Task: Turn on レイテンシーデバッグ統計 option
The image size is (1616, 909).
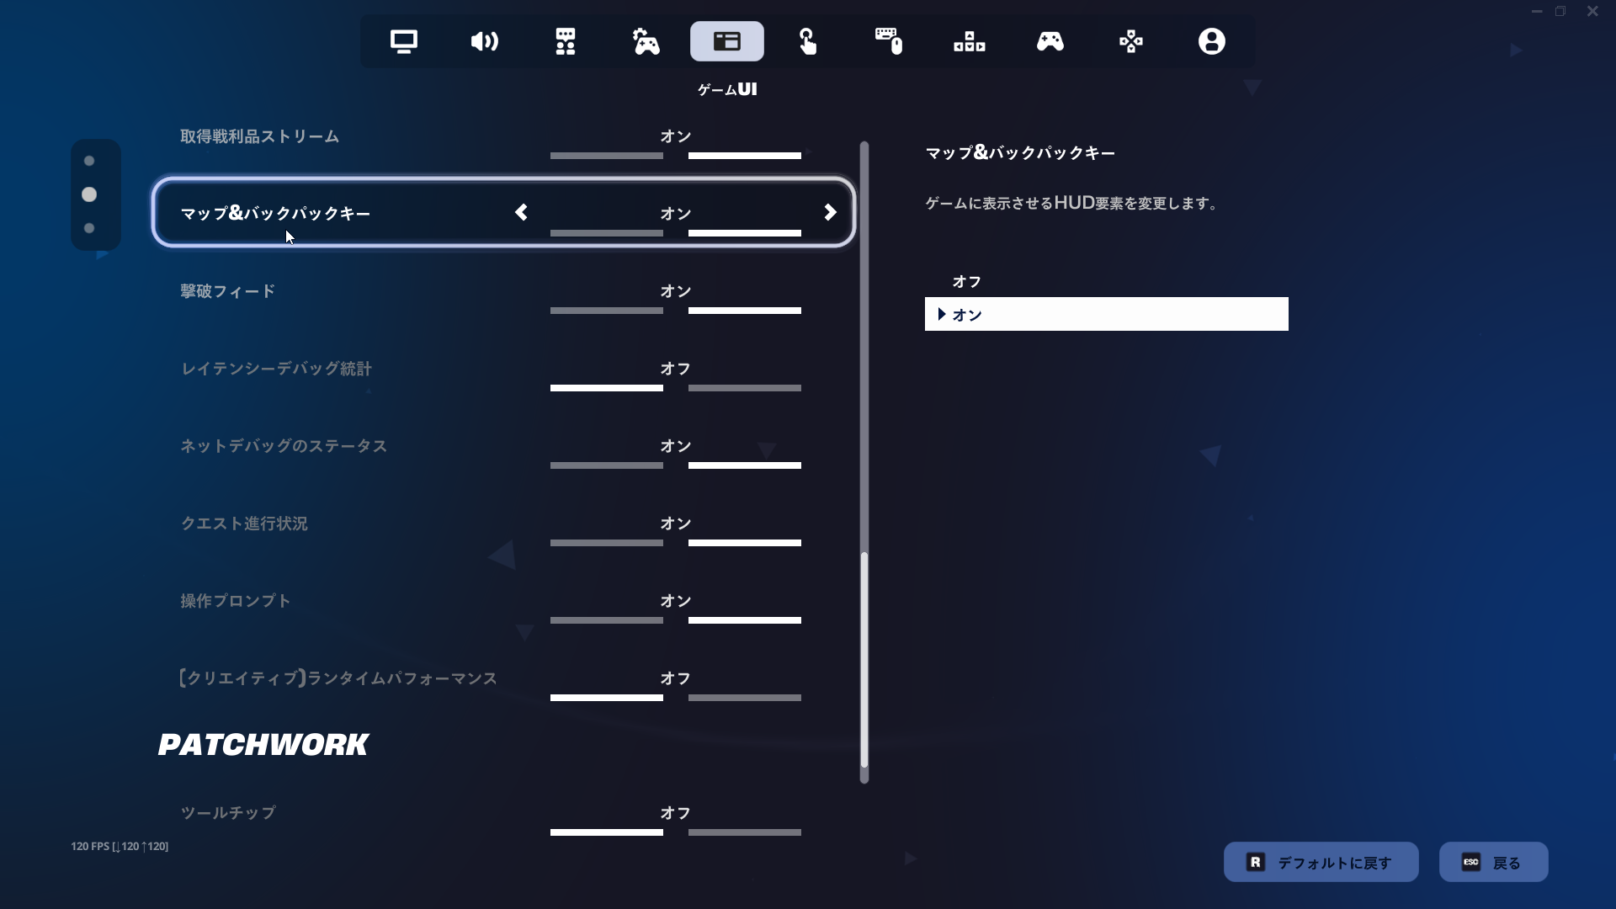Action: coord(744,387)
